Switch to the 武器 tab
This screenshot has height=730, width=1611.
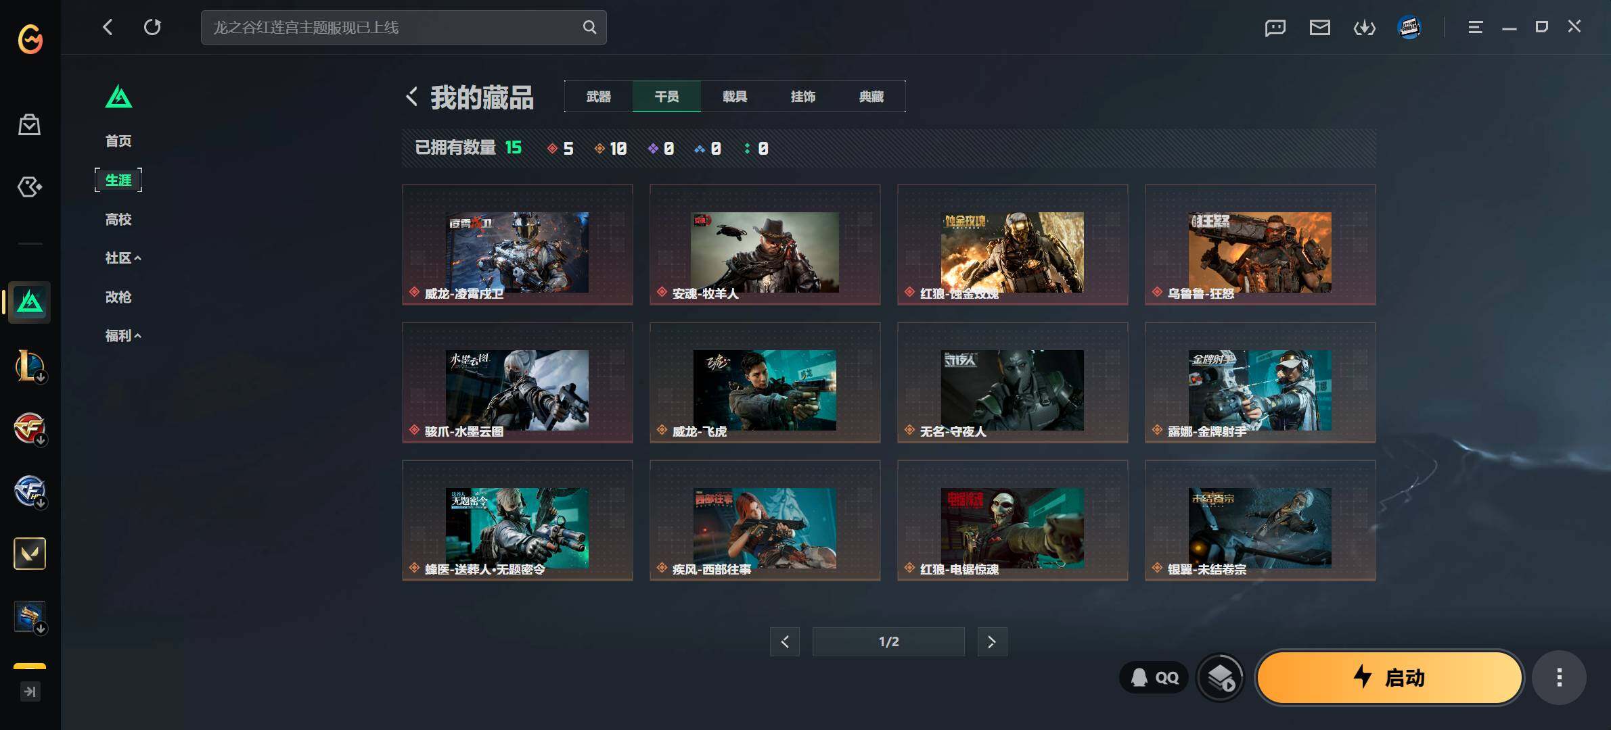(599, 97)
